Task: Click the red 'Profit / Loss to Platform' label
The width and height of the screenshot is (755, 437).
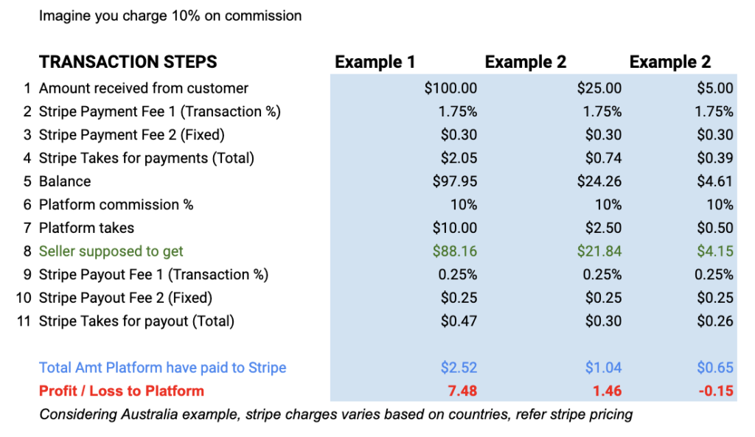Action: tap(122, 391)
